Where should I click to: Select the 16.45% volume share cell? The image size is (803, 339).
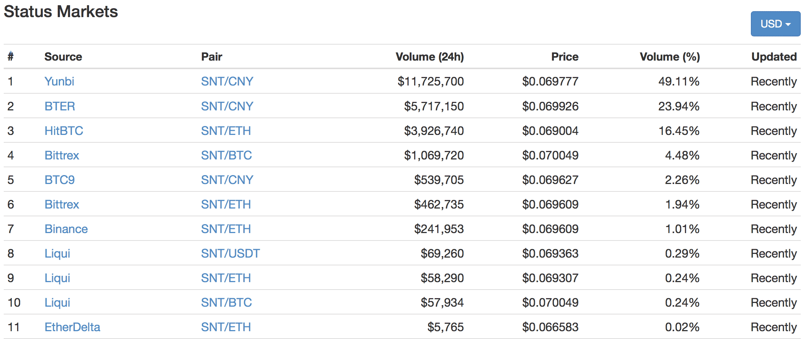pyautogui.click(x=679, y=130)
